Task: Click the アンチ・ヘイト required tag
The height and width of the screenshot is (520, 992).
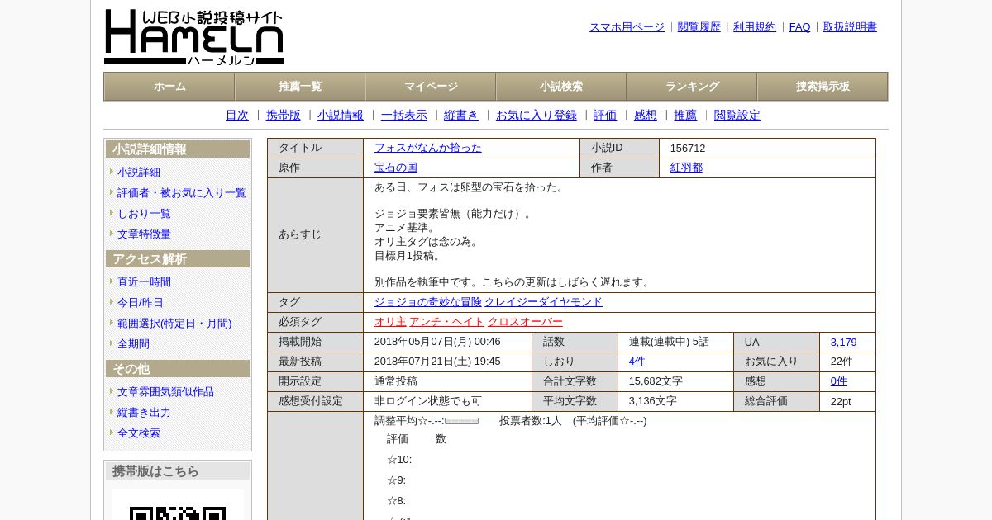Action: pyautogui.click(x=446, y=322)
